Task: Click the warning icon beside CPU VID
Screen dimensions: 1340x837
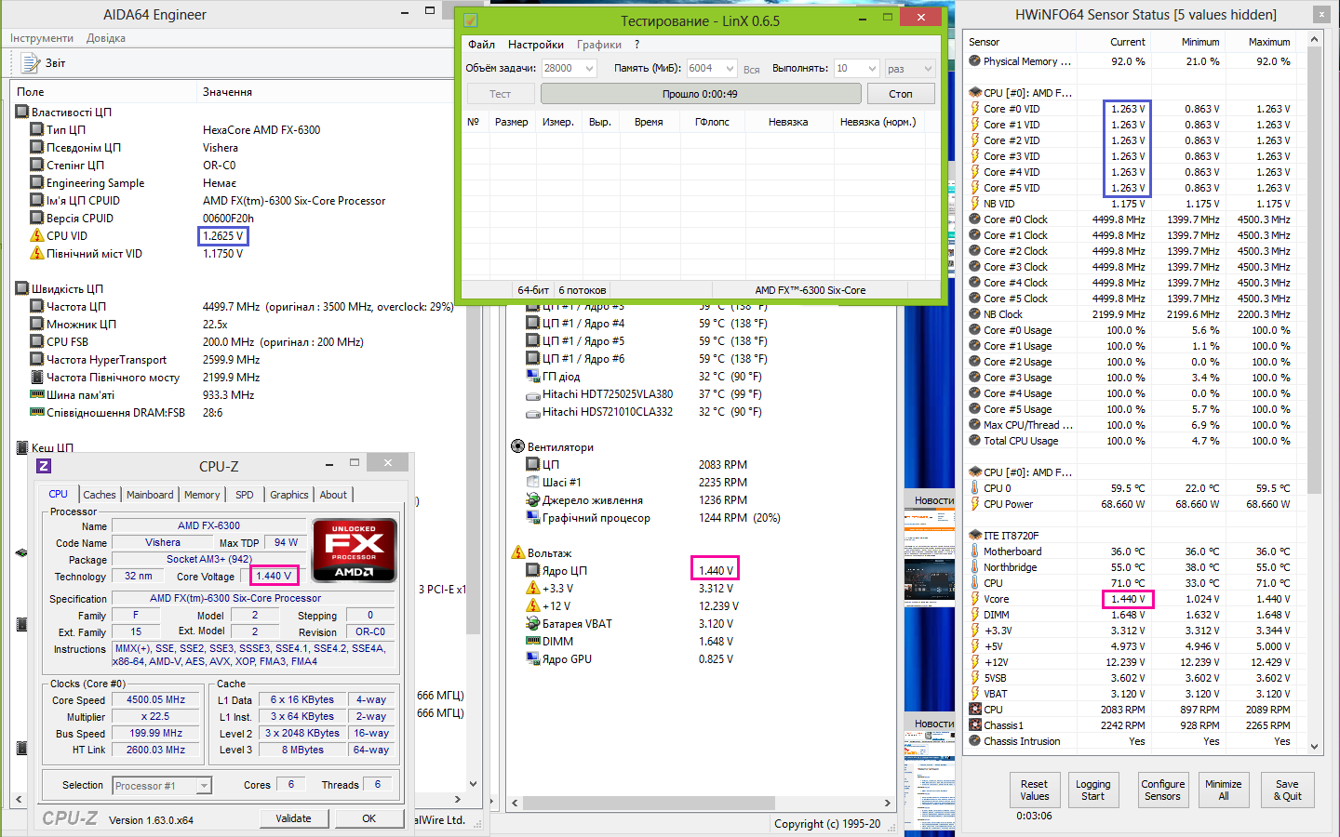Action: click(x=37, y=235)
